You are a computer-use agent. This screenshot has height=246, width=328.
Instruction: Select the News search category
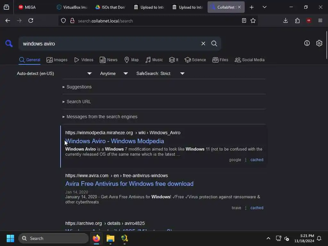point(109,60)
